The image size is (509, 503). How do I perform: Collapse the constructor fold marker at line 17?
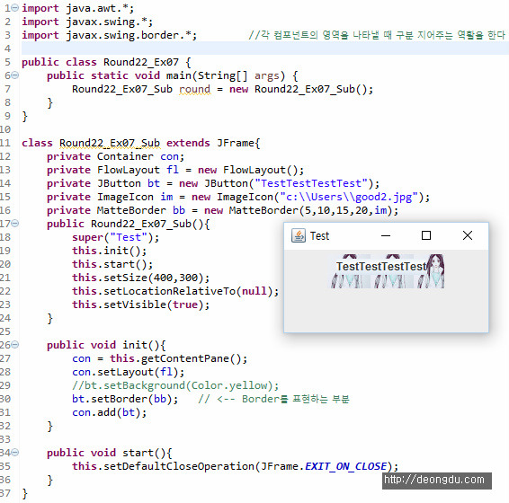coord(15,224)
